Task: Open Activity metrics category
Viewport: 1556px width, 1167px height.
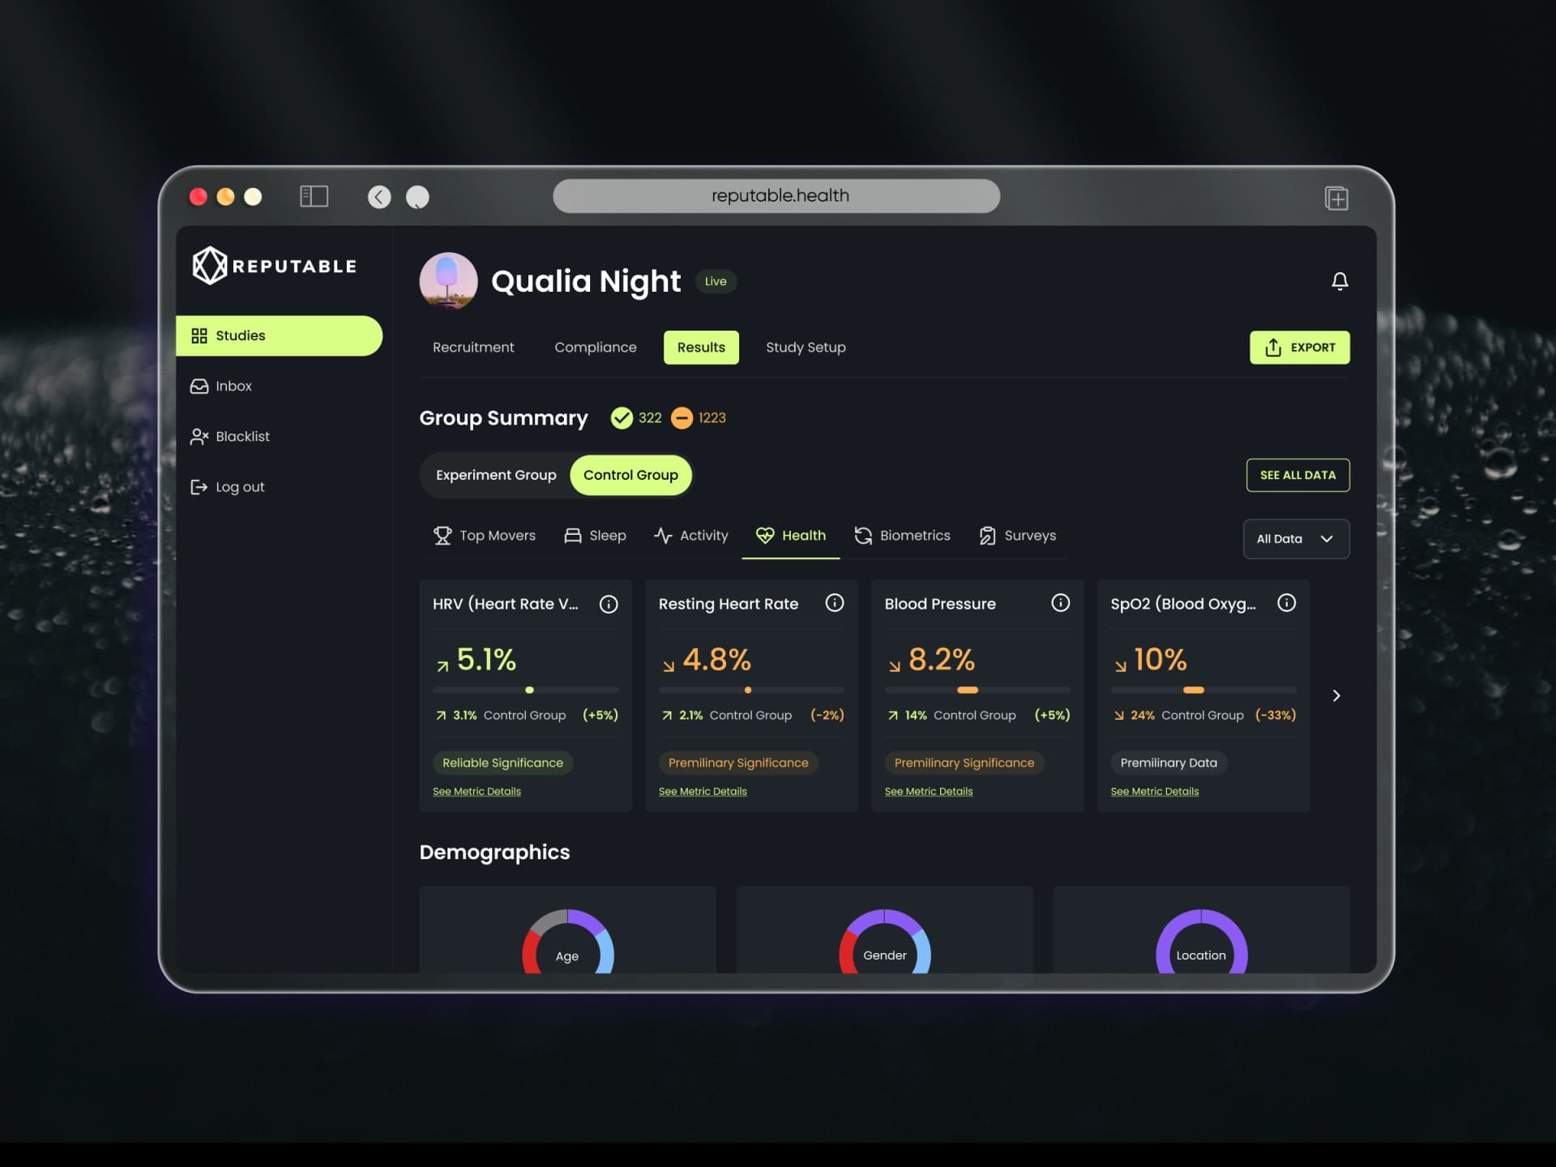Action: (x=691, y=536)
